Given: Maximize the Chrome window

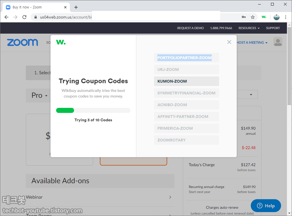Looking at the screenshot, I should (x=272, y=4).
